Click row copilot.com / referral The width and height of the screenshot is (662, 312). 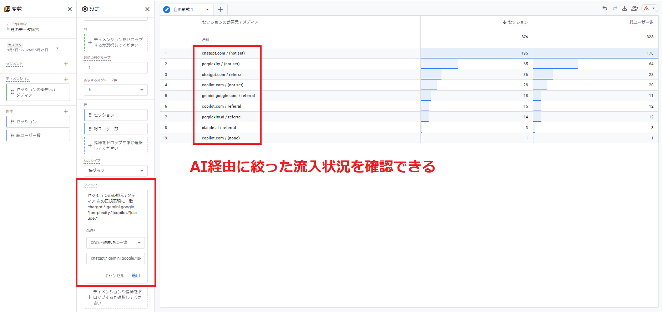[221, 106]
